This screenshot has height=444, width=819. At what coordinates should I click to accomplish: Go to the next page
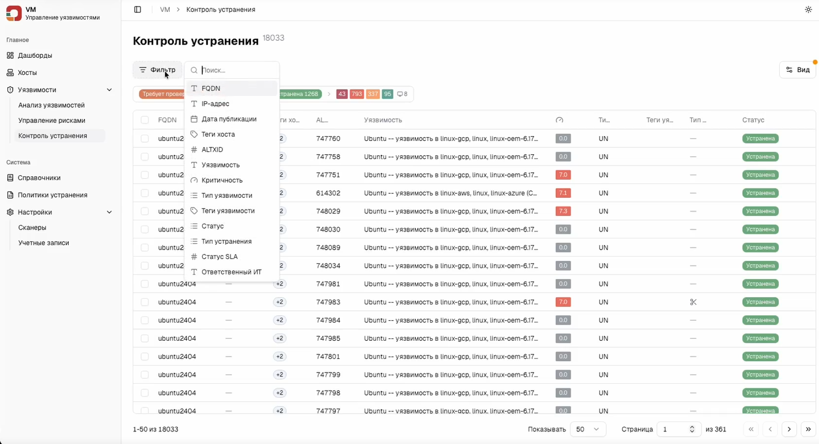(789, 429)
